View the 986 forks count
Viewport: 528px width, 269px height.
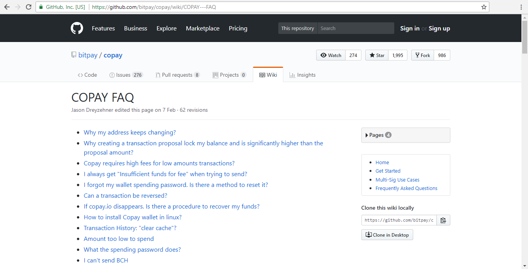(x=442, y=55)
